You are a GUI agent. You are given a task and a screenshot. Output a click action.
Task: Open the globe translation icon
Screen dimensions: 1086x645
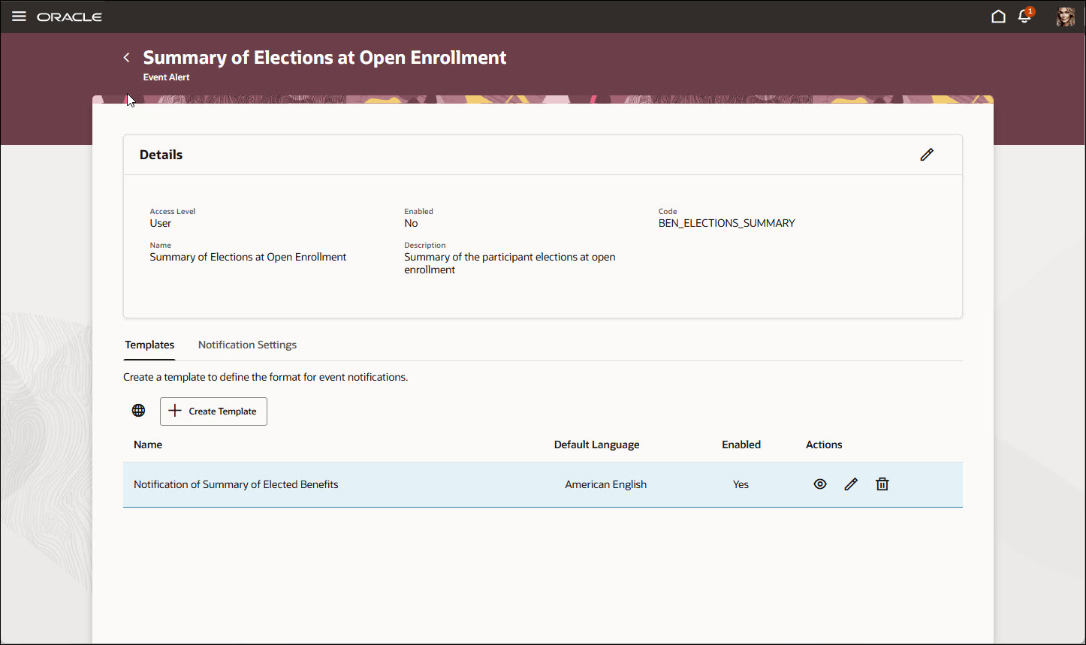(x=139, y=411)
